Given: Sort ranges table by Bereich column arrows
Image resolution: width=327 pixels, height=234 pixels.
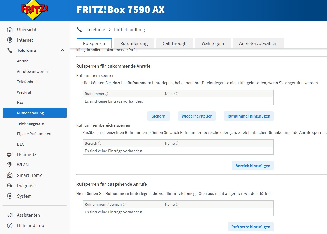Looking at the screenshot, I should coord(100,143).
